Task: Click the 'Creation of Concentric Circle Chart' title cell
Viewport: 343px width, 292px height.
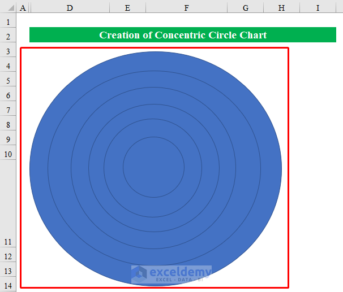Action: point(183,34)
